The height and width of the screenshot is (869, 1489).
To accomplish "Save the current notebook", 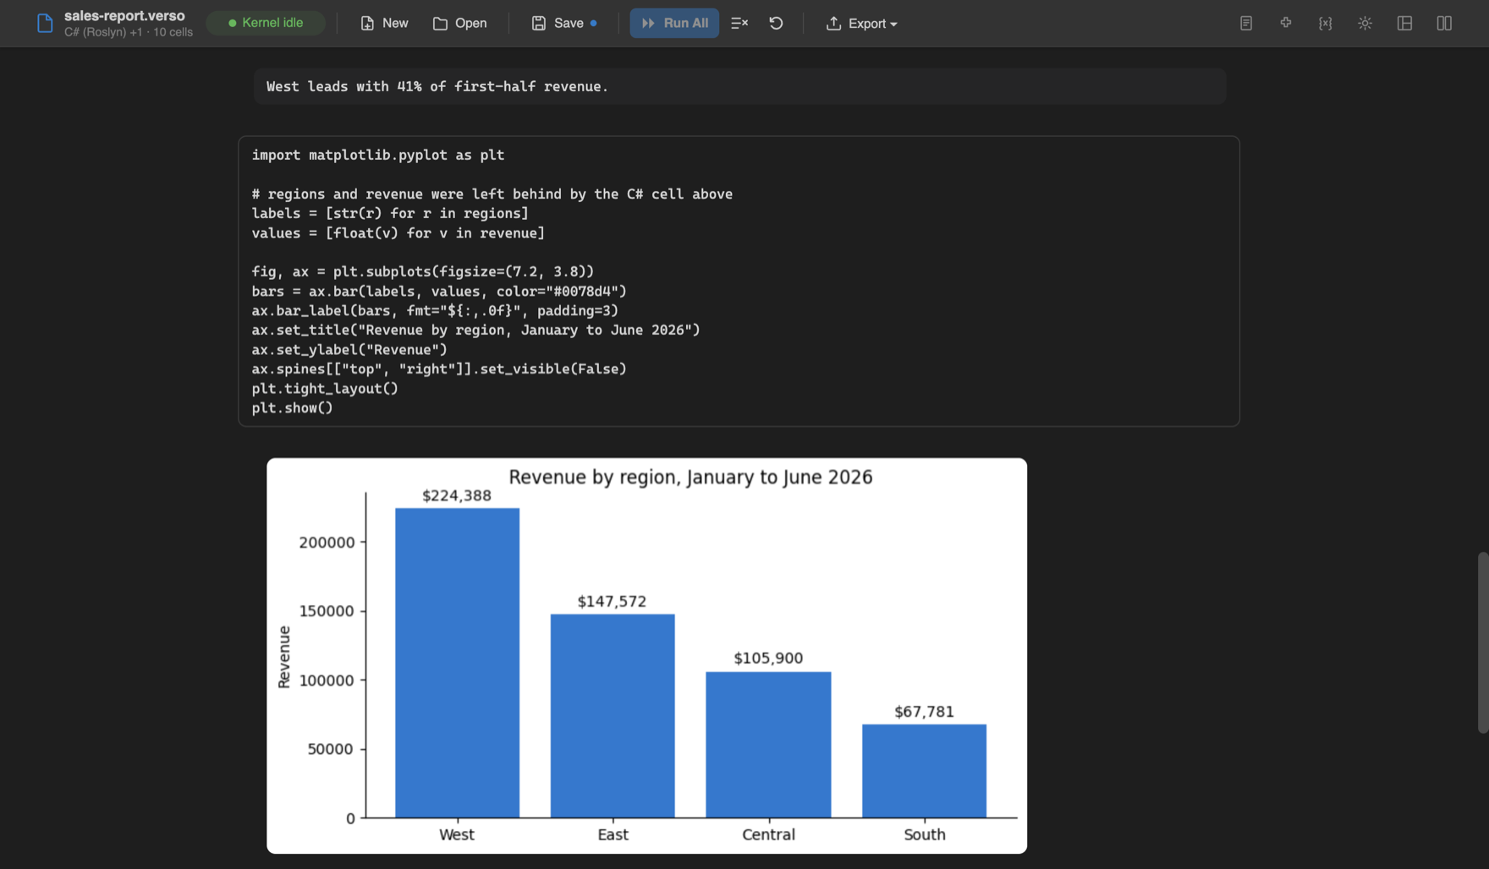I will coord(563,24).
